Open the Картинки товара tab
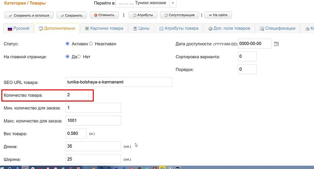314x169 pixels. coord(104,28)
